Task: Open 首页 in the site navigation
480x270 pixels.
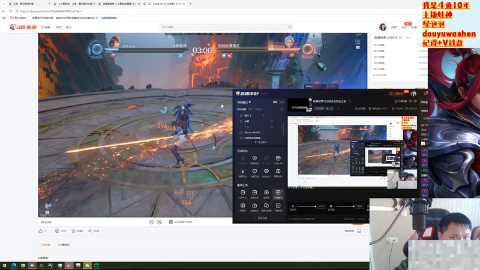Action: point(59,27)
